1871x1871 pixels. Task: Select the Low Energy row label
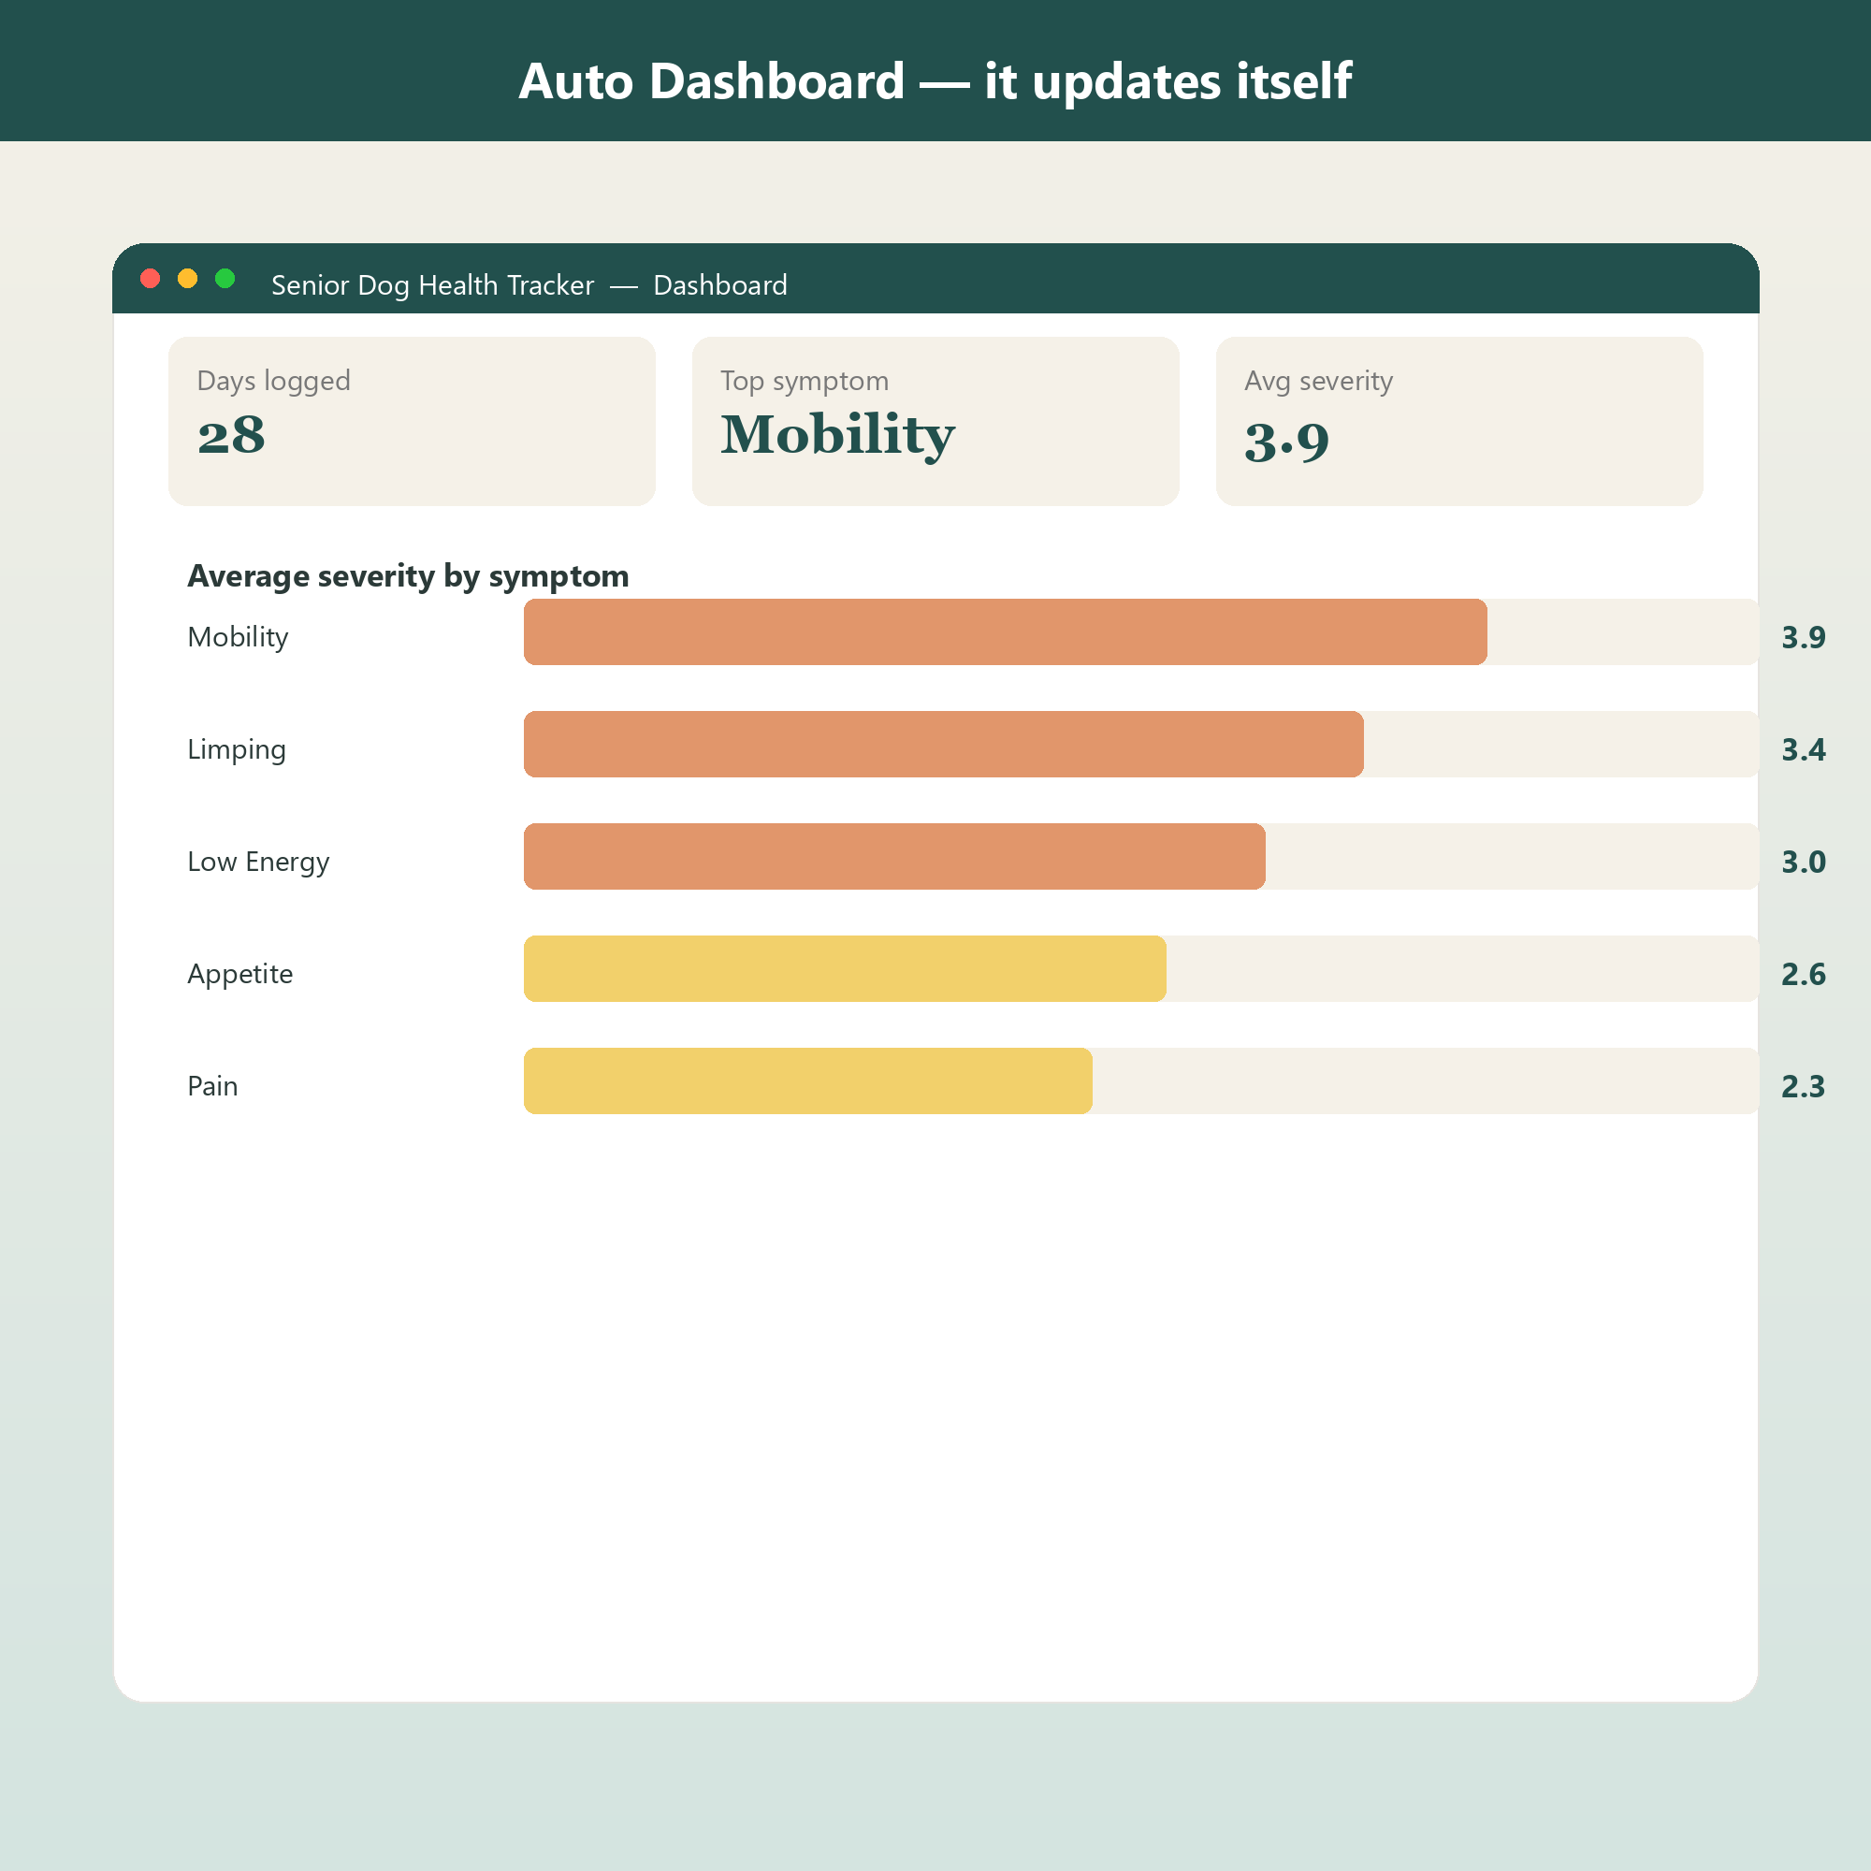[x=258, y=862]
